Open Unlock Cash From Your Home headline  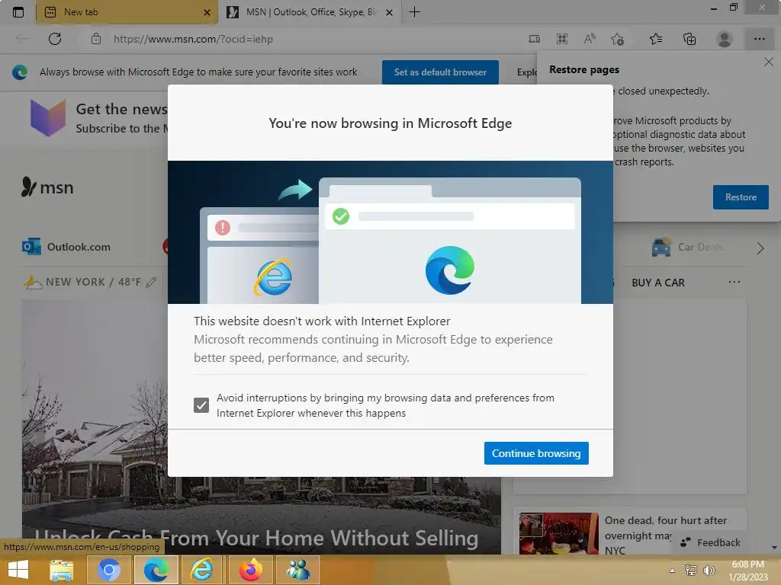pos(256,539)
